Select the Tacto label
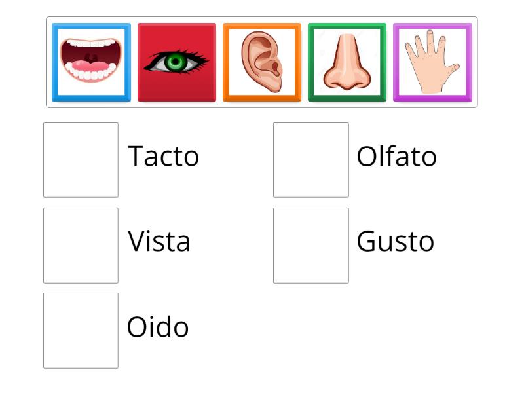 (x=164, y=156)
